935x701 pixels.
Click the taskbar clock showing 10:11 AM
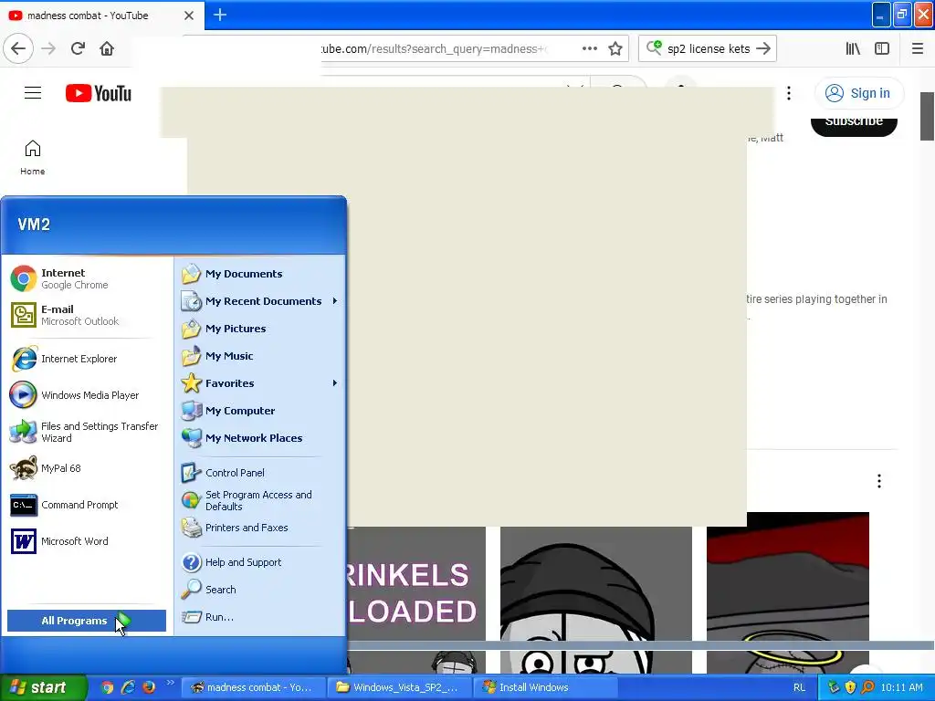pyautogui.click(x=901, y=687)
